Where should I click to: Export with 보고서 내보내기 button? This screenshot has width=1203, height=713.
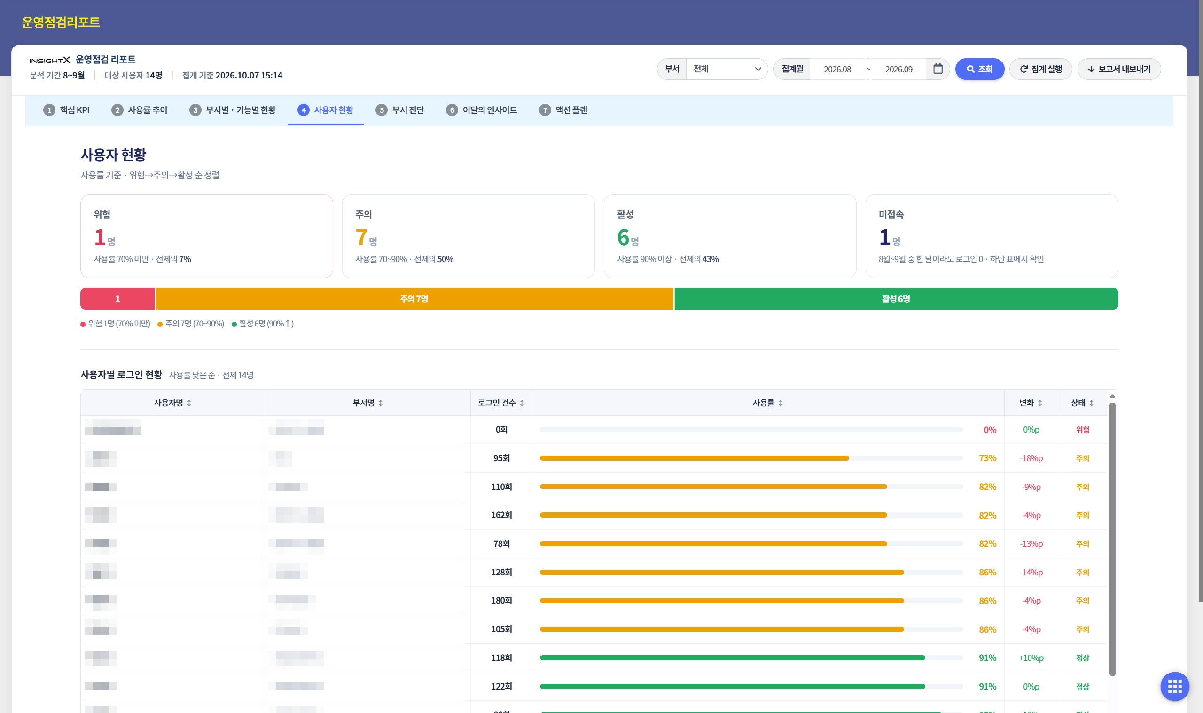[1118, 69]
